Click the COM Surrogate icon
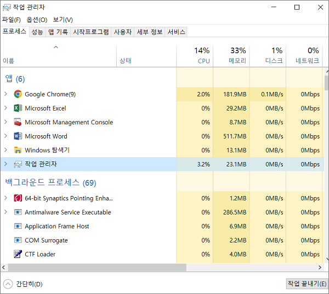Viewport: 329px width, 294px height. coord(18,240)
